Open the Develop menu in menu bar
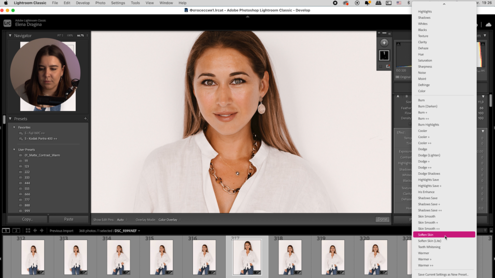The width and height of the screenshot is (495, 278). (83, 3)
